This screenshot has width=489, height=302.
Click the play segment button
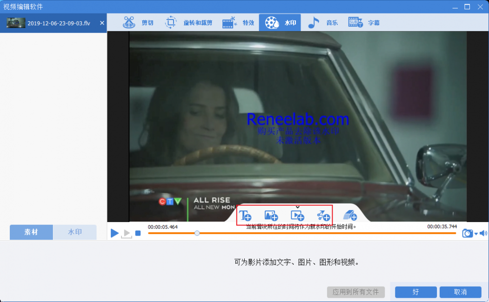point(126,234)
